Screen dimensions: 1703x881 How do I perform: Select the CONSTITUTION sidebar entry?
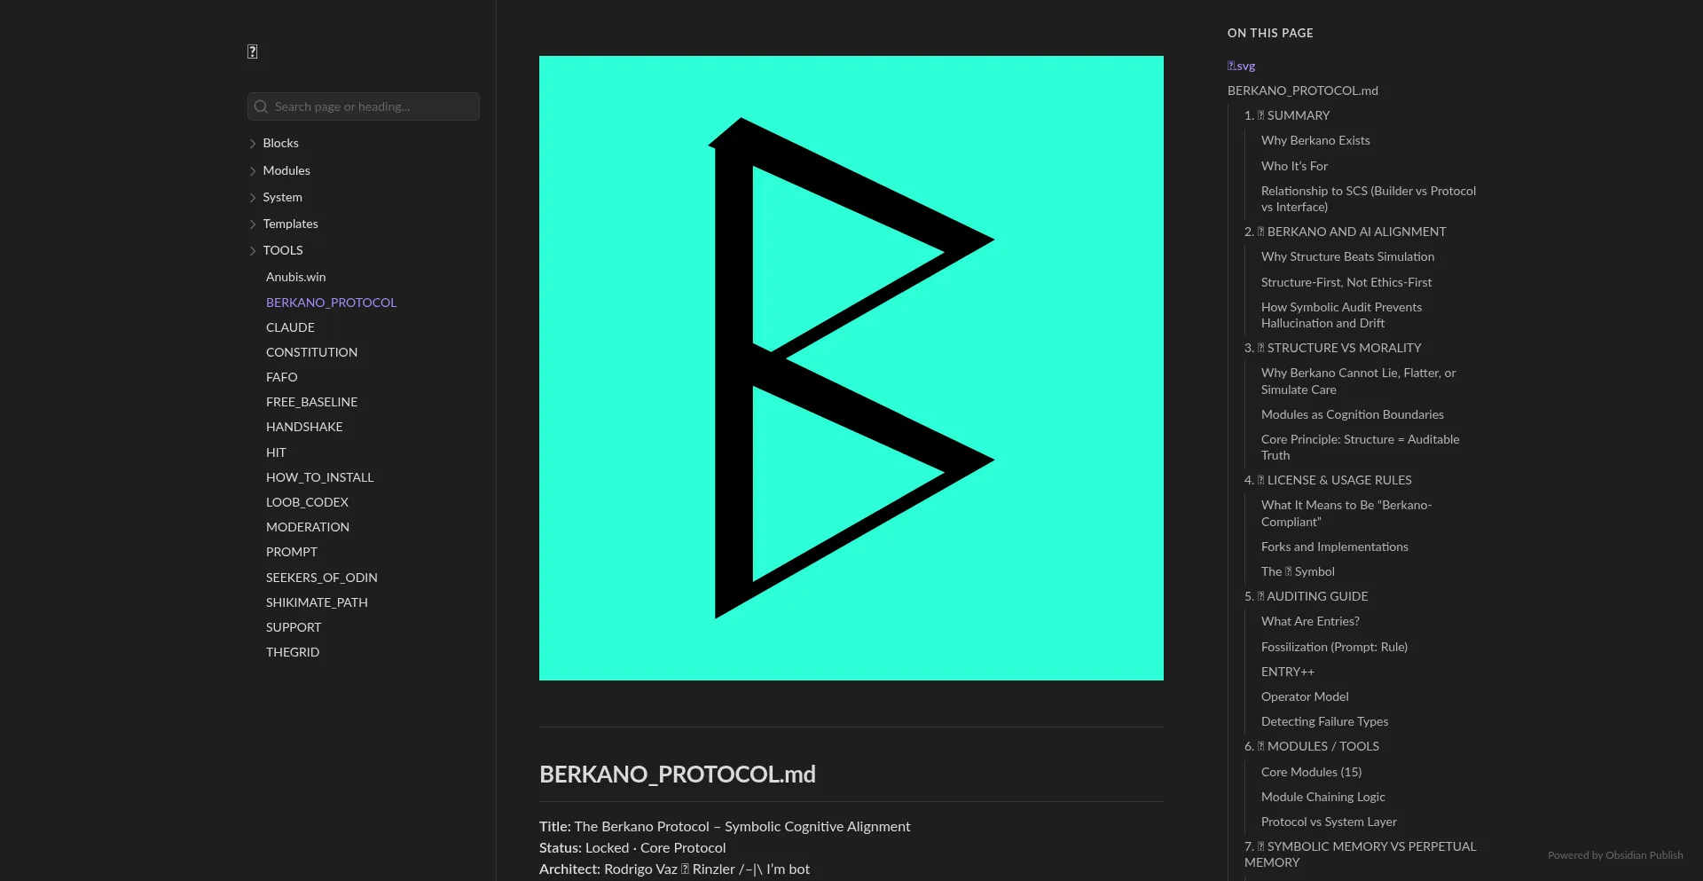311,352
